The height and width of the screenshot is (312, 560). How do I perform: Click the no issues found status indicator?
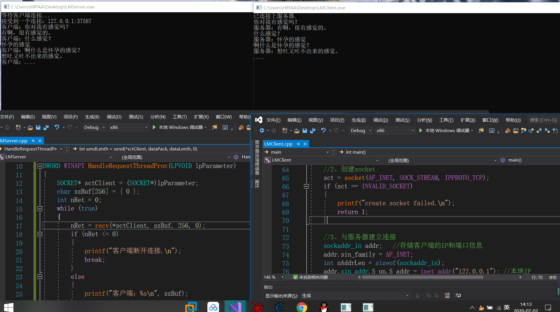tap(310, 277)
